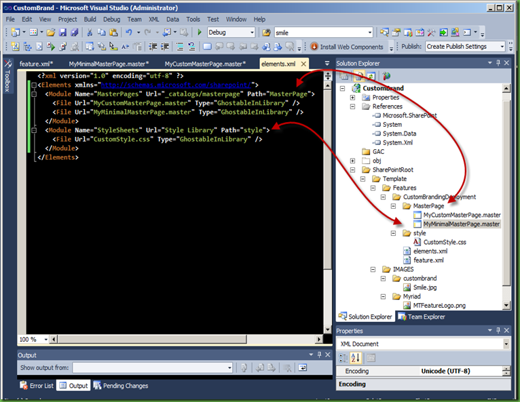Open the editor zoom 100 % dropdown
Image resolution: width=520 pixels, height=402 pixels.
tap(45, 340)
